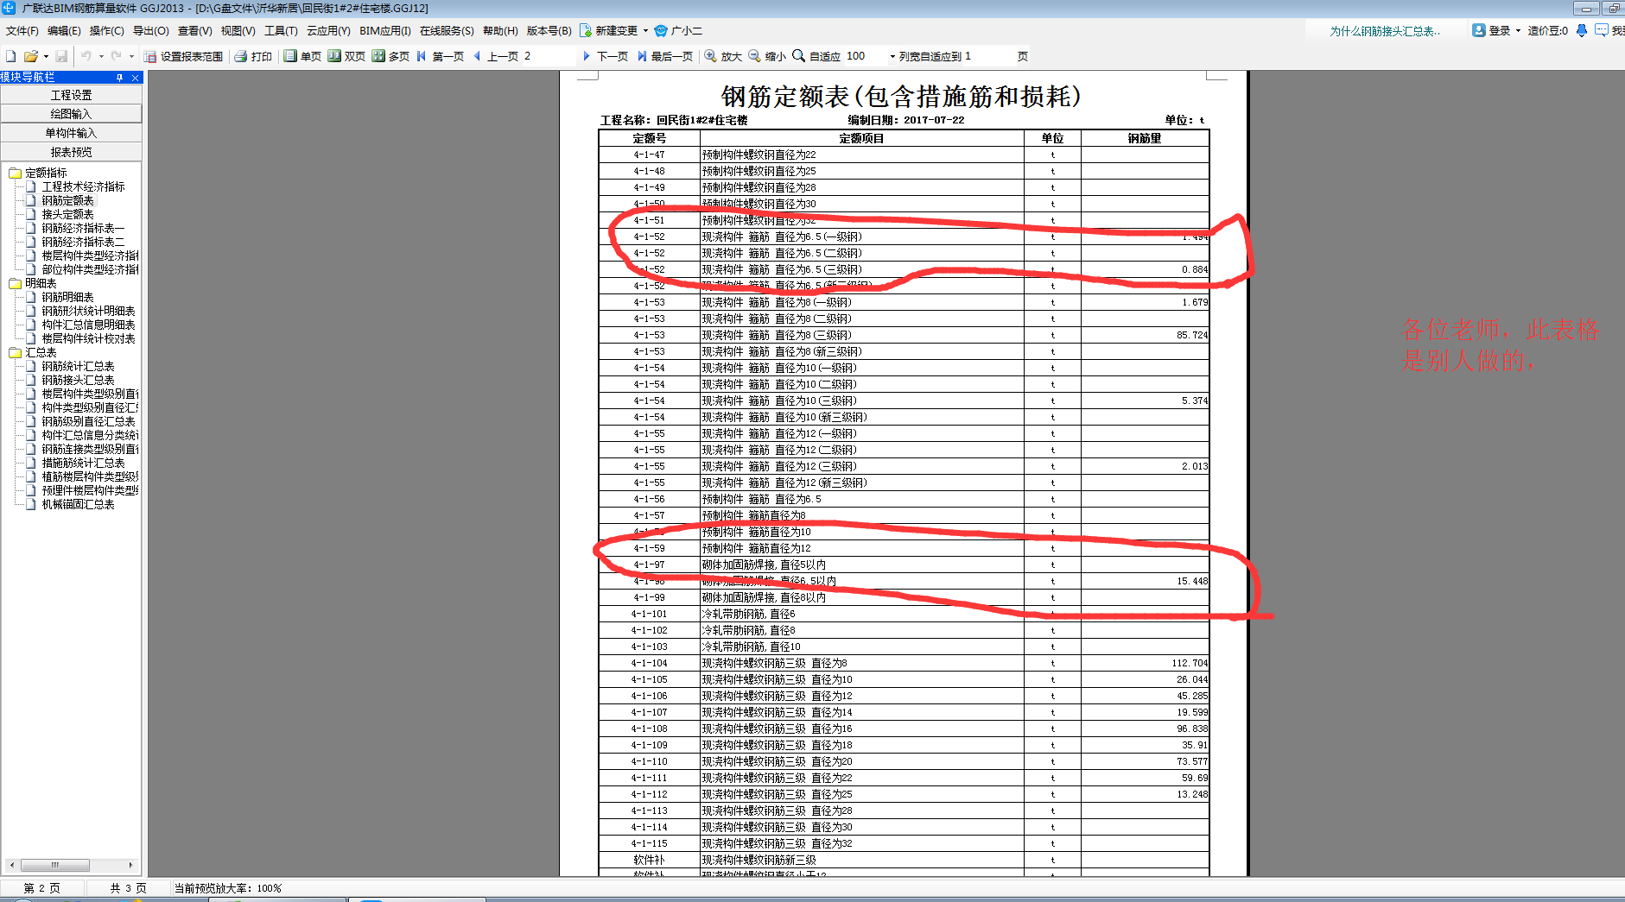Click the Redo arrow icon
This screenshot has height=902, width=1625.
coord(116,56)
